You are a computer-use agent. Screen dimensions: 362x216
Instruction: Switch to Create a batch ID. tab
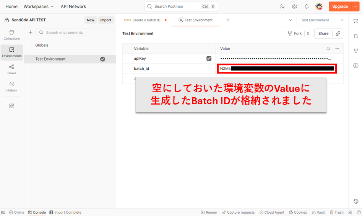point(145,20)
